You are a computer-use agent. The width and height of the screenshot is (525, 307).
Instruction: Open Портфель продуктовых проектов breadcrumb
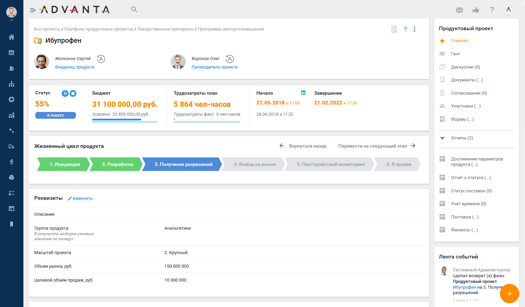(99, 29)
